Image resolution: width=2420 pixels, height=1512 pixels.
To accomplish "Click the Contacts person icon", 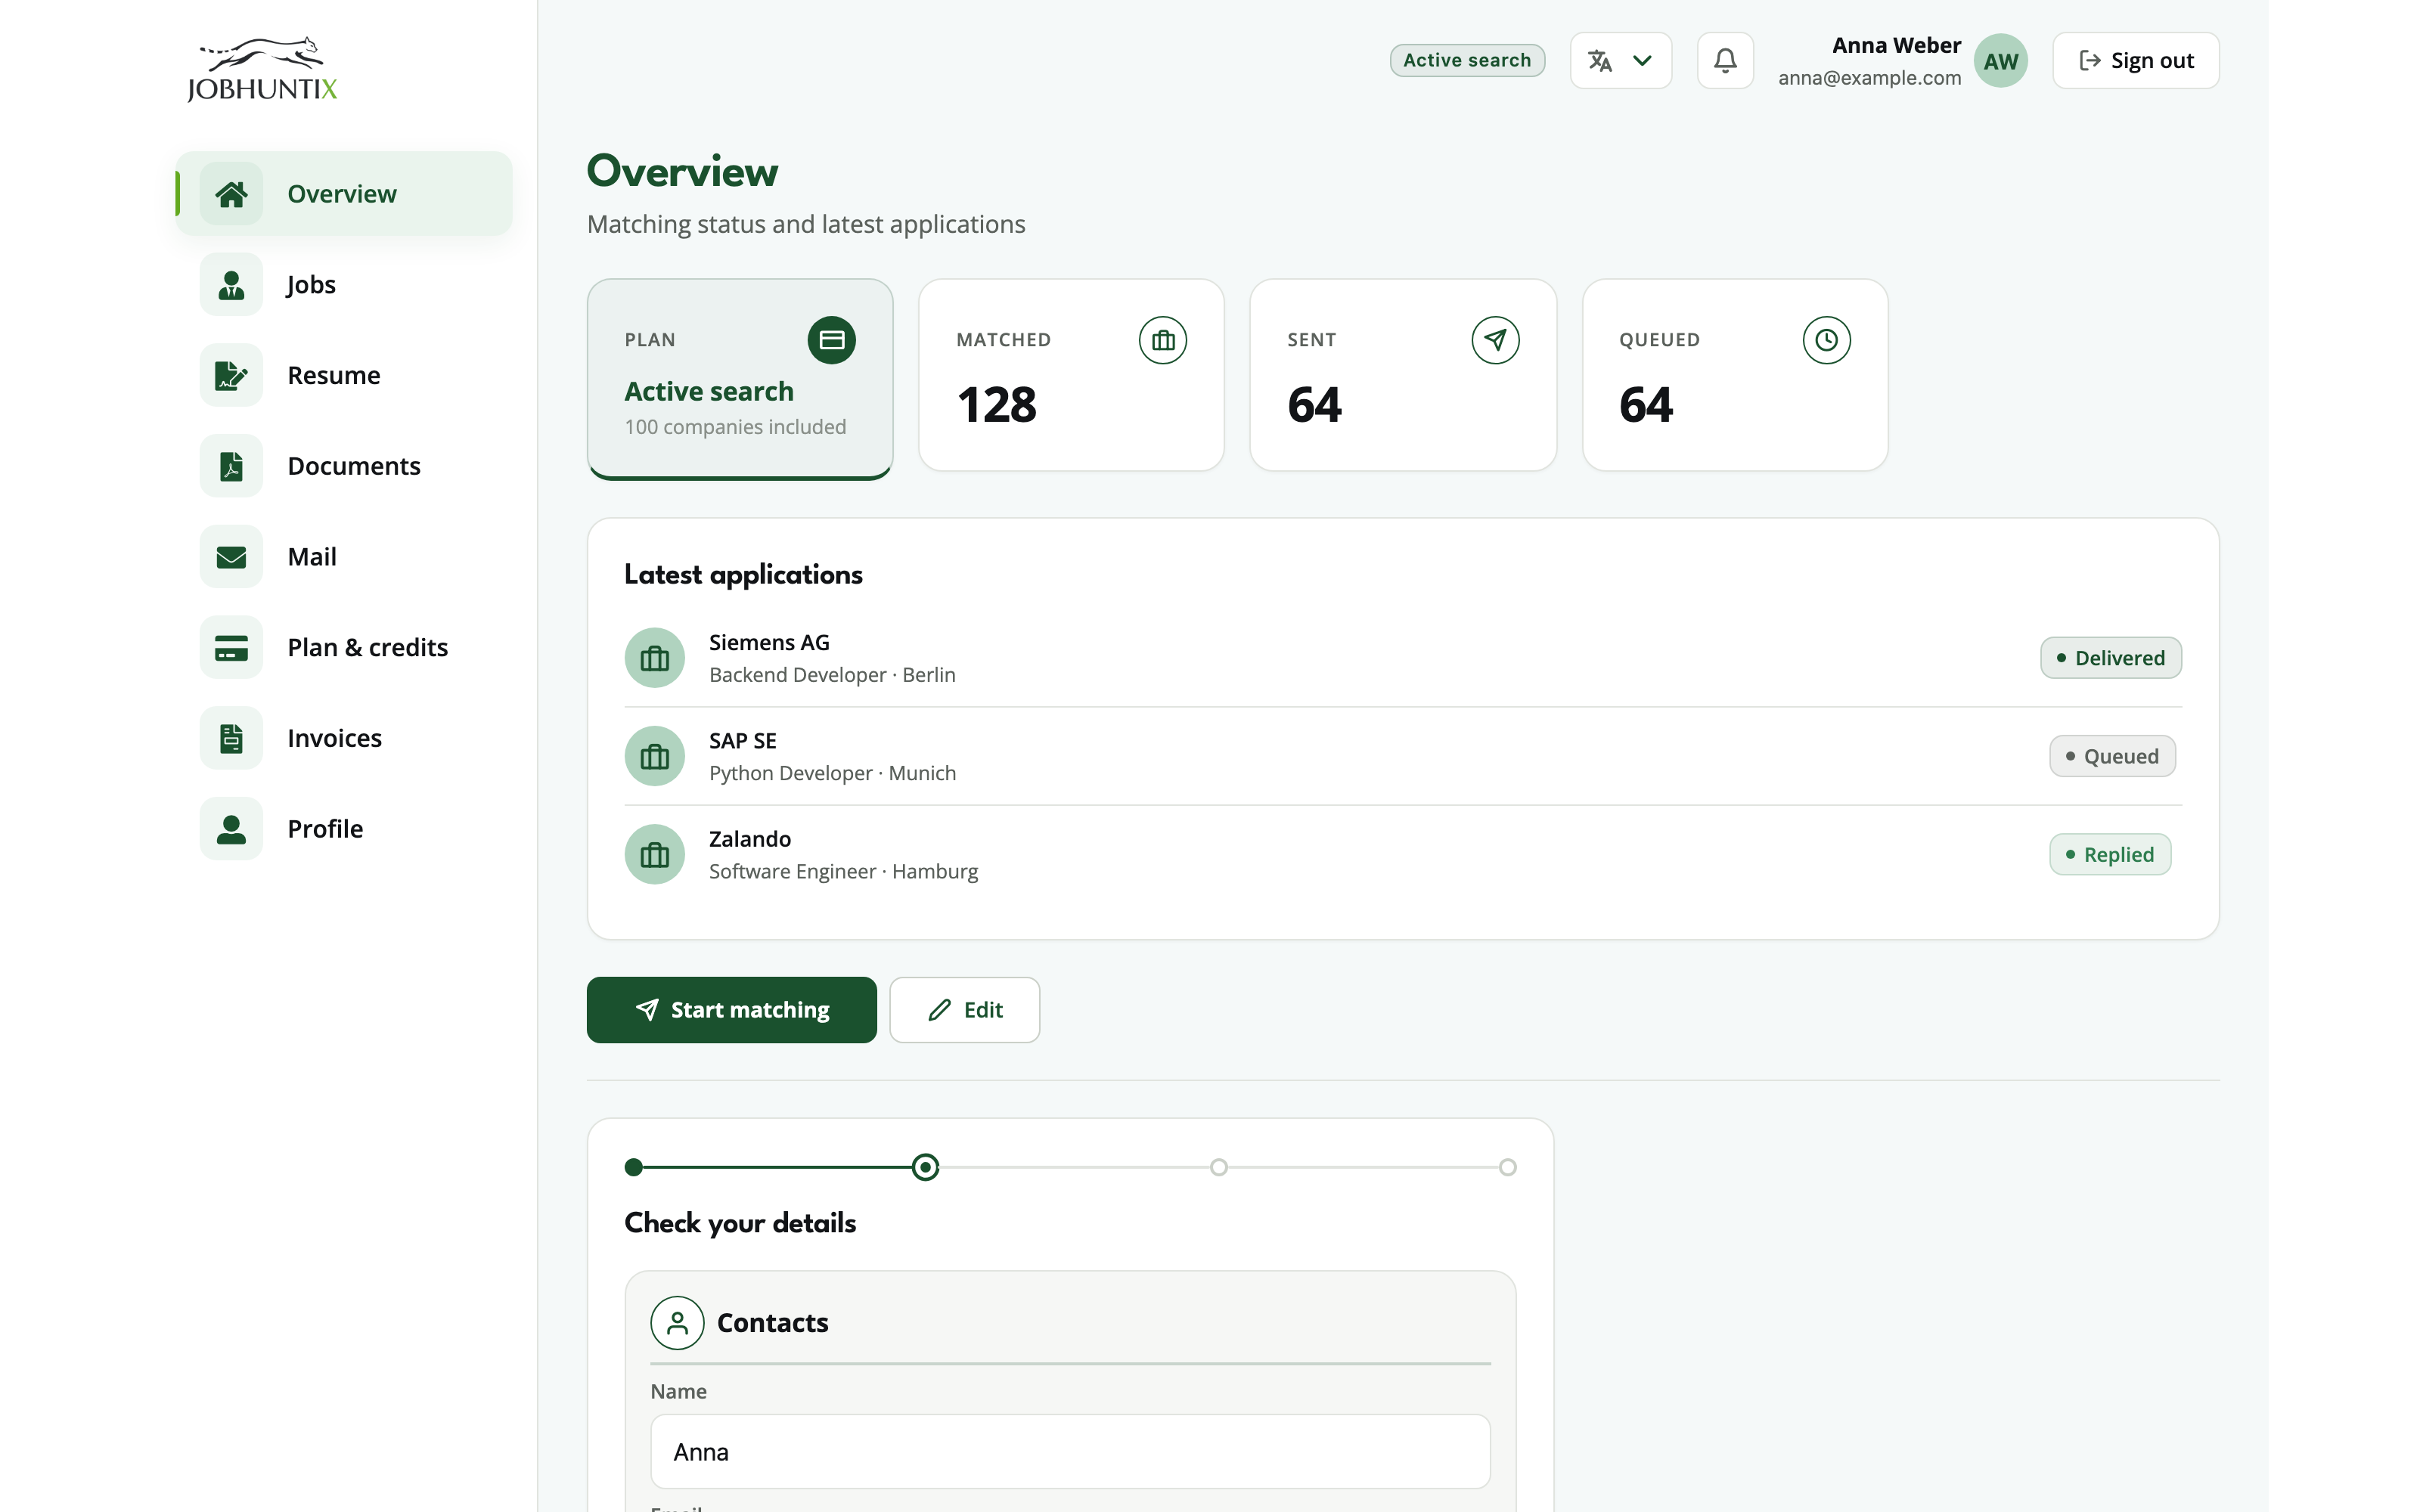I will [x=677, y=1323].
